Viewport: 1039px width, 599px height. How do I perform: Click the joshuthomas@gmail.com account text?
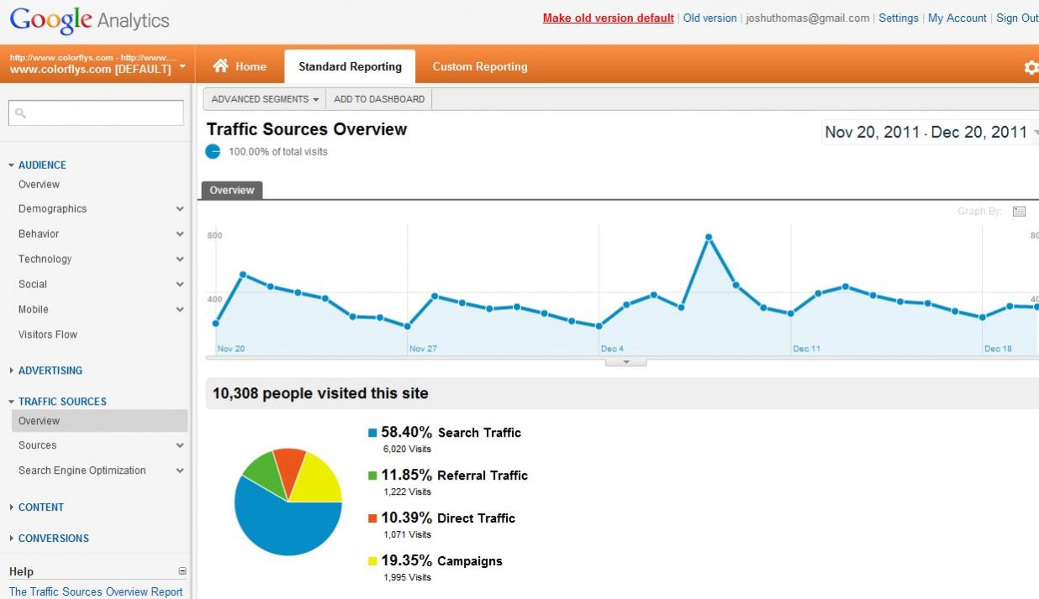808,18
